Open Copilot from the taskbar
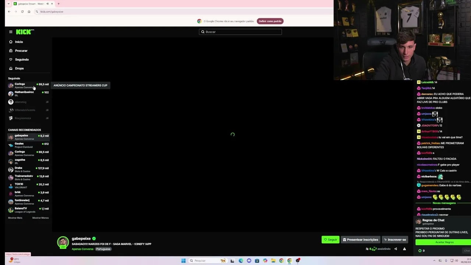This screenshot has height=265, width=471. tap(265, 261)
